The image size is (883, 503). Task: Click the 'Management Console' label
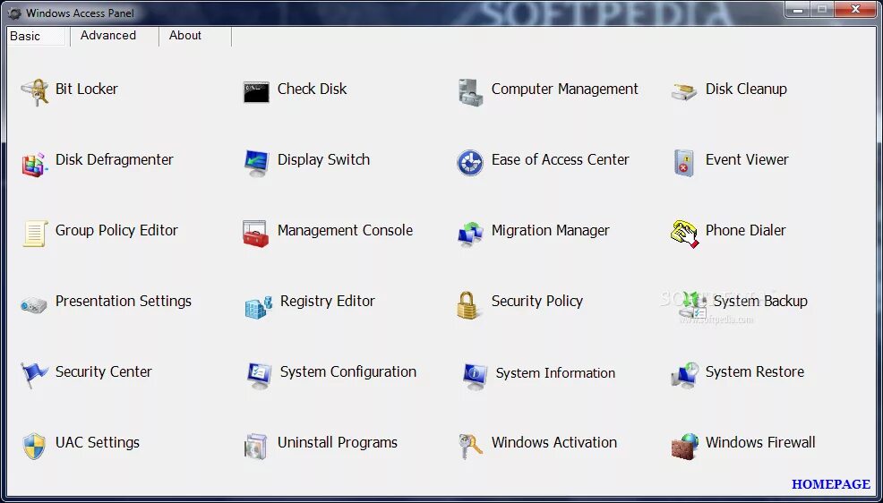[x=345, y=231]
